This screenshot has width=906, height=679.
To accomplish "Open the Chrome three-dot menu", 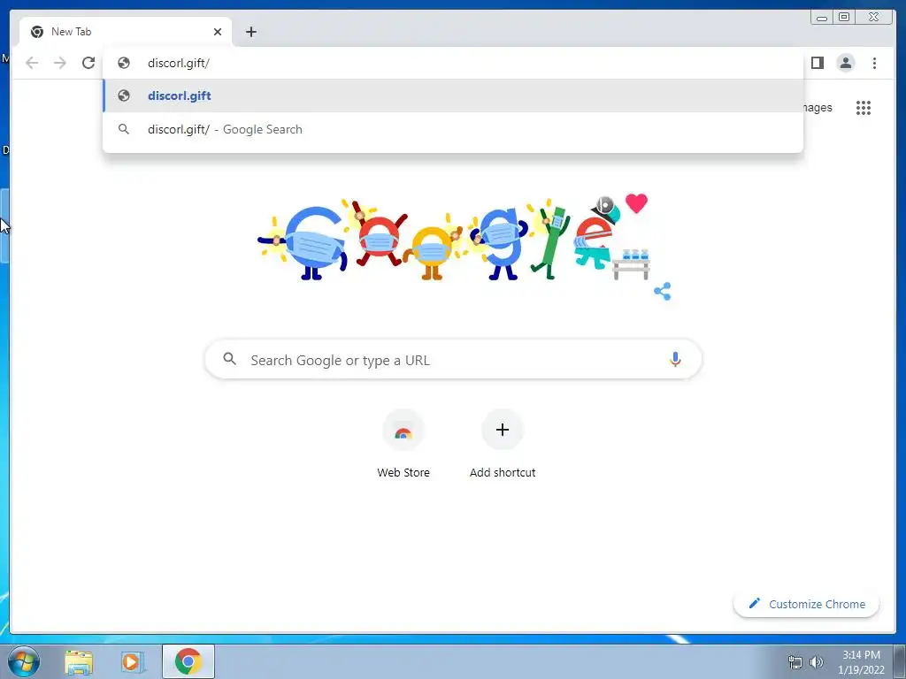I will pyautogui.click(x=874, y=63).
